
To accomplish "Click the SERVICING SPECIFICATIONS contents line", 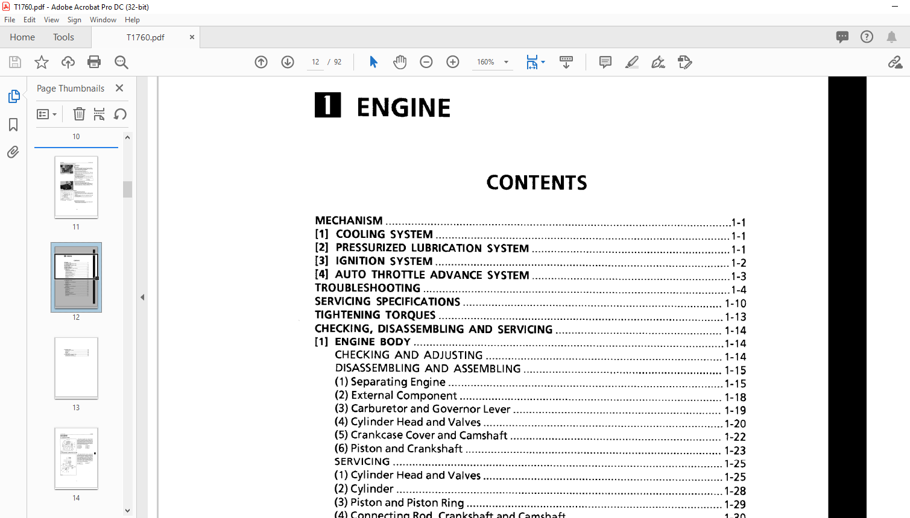I will click(x=530, y=302).
